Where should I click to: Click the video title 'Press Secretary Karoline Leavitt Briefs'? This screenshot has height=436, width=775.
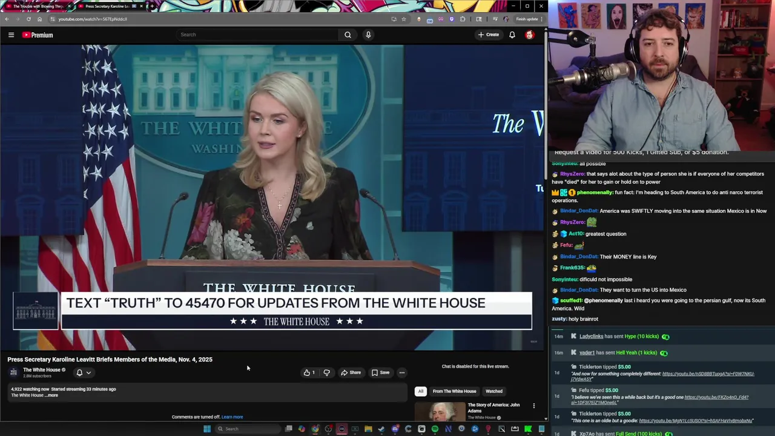[x=110, y=359]
